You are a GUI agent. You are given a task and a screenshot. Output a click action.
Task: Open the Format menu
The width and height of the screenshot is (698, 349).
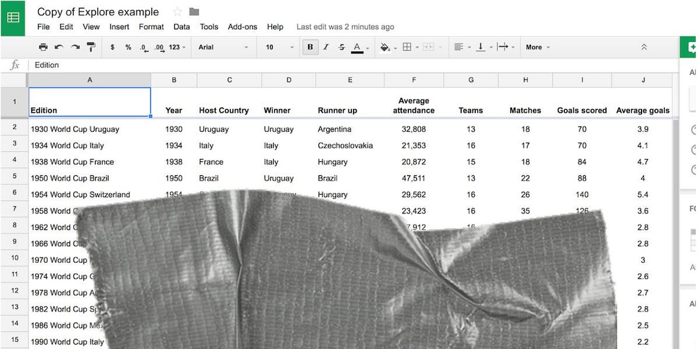[x=151, y=27]
